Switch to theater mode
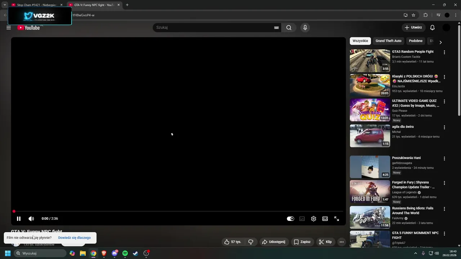The image size is (461, 259). coord(325,219)
